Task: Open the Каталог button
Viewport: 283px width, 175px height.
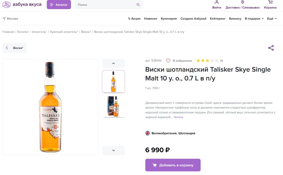Action: point(59,5)
